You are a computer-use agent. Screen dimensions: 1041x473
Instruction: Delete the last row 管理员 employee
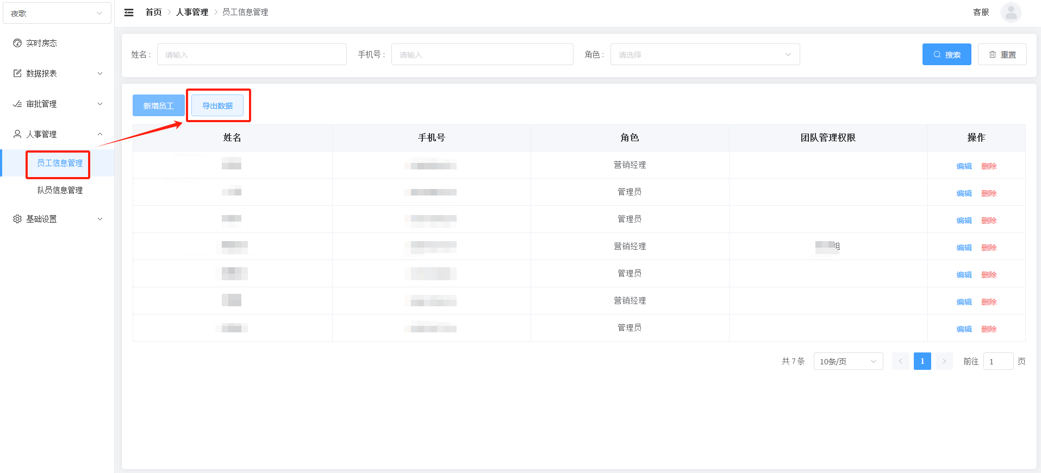(x=989, y=329)
